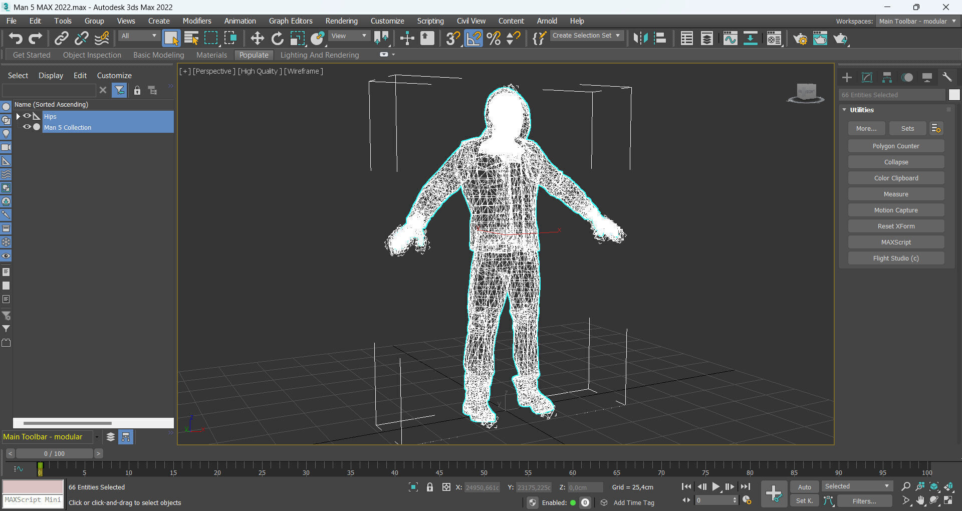The width and height of the screenshot is (962, 511).
Task: Click the Play Animation button
Action: pyautogui.click(x=716, y=486)
